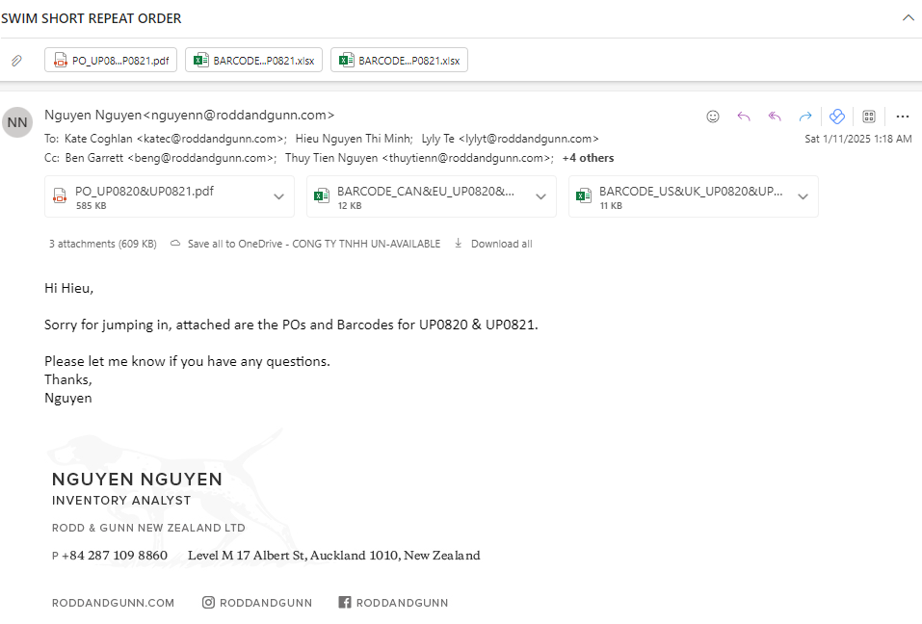This screenshot has width=922, height=624.
Task: Click the PDF icon on PO attachment card
Action: point(60,195)
